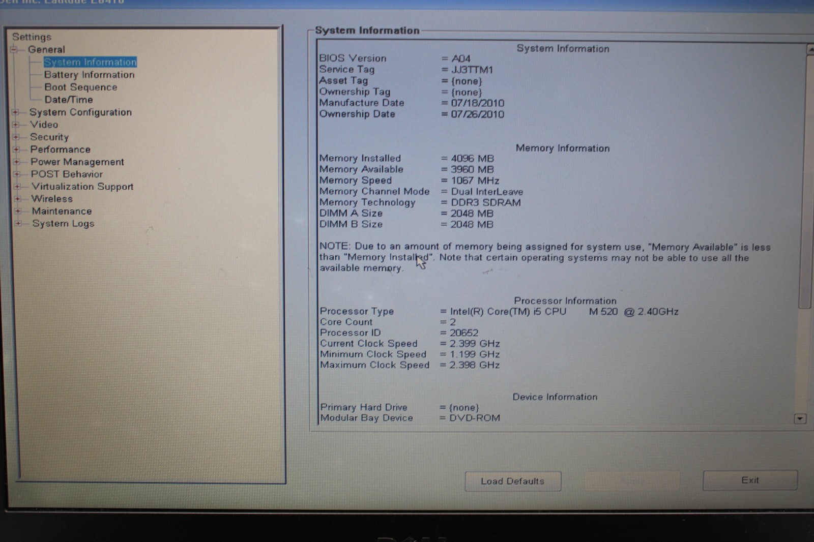The image size is (814, 542).
Task: Click Maximum Clock Speed value 2.398 GHz
Action: (x=474, y=365)
